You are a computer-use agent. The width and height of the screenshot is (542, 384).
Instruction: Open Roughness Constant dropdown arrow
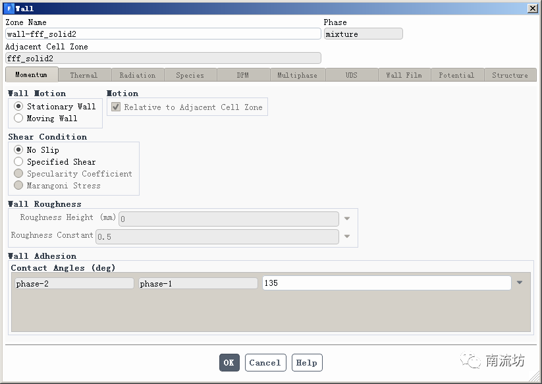[x=347, y=236]
